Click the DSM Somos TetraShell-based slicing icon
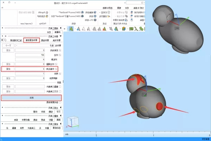Image resolution: width=211 pixels, height=141 pixels. (x=83, y=16)
